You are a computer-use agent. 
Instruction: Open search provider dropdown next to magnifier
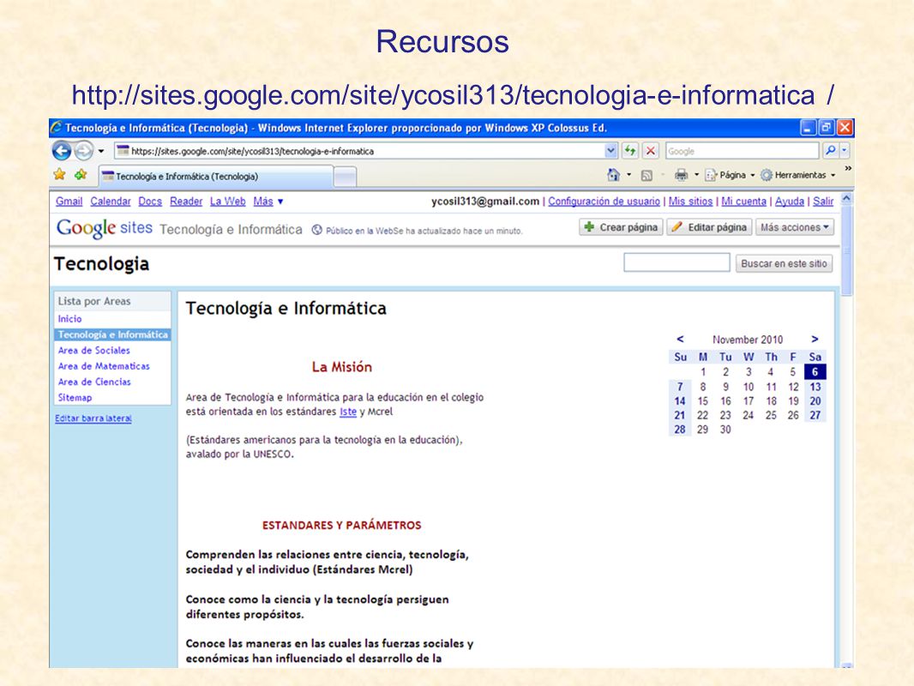844,151
